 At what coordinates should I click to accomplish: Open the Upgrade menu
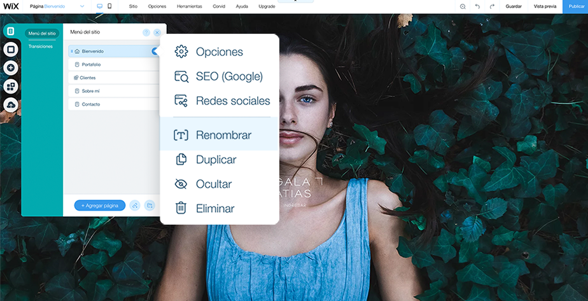pyautogui.click(x=267, y=6)
